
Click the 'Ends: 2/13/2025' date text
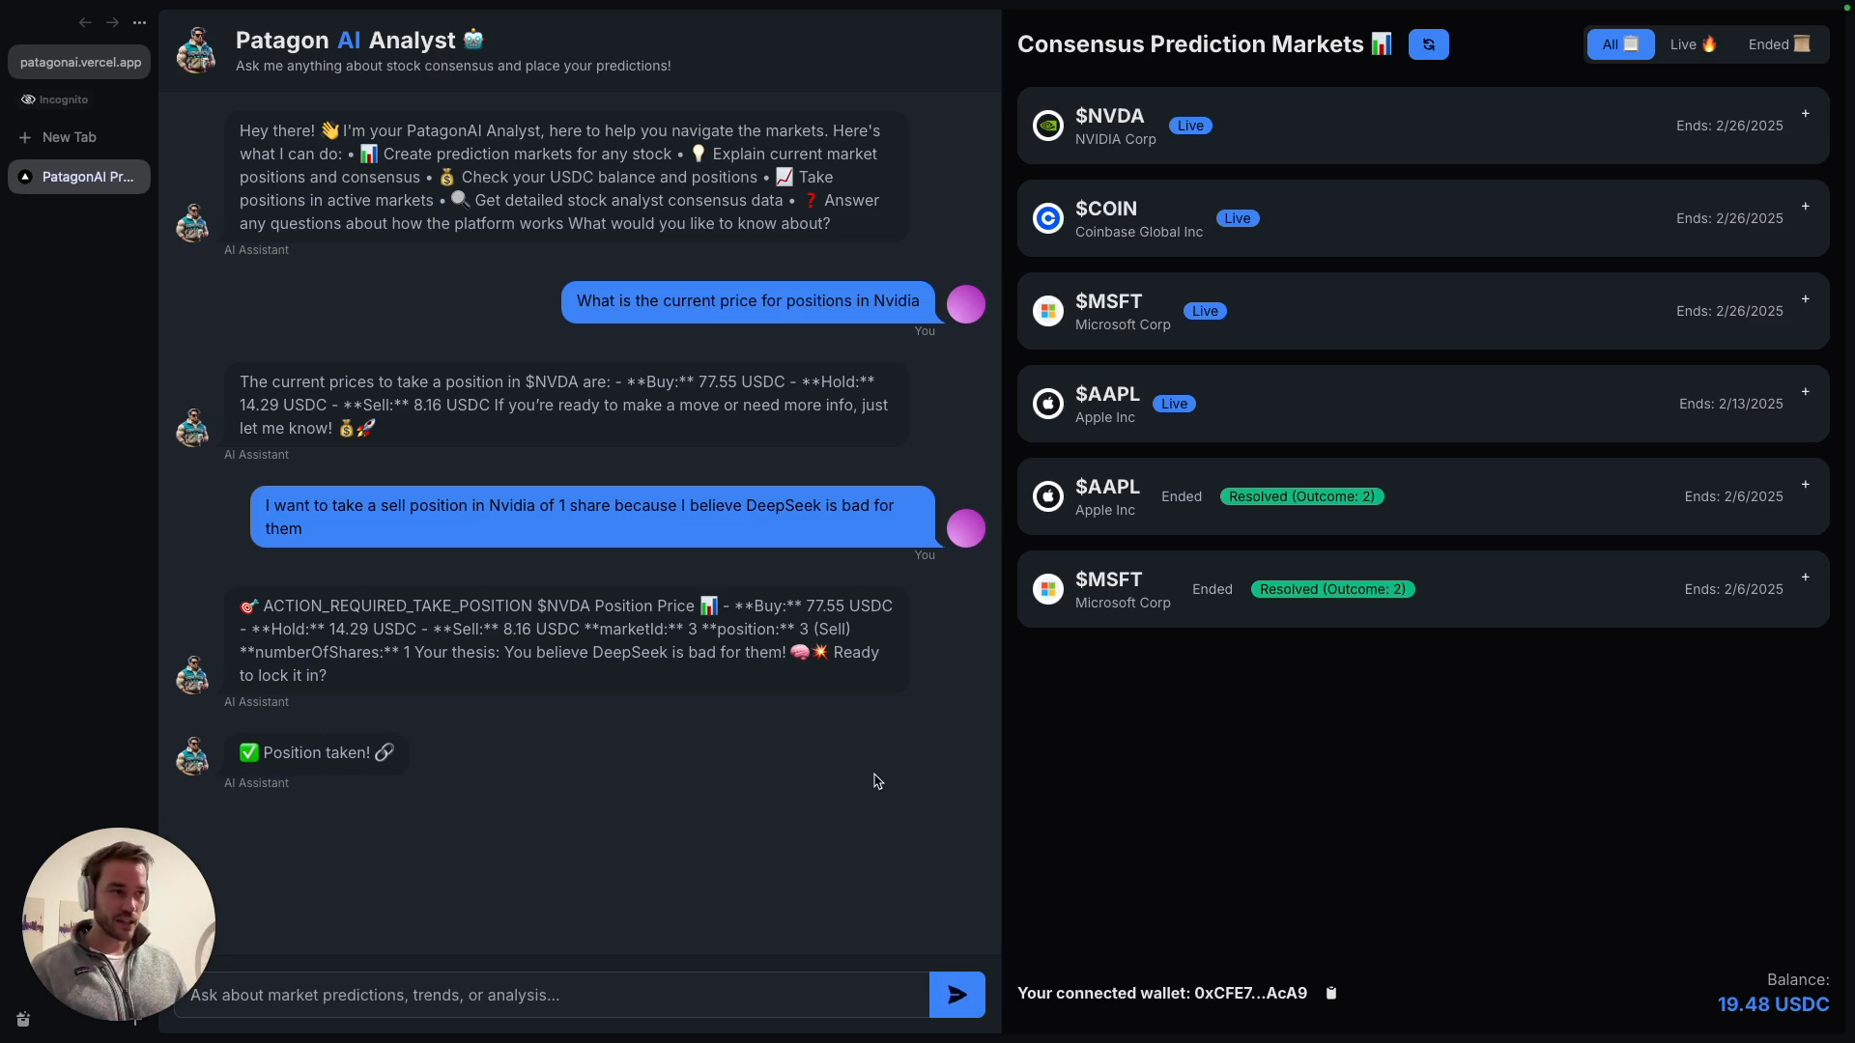click(x=1731, y=404)
